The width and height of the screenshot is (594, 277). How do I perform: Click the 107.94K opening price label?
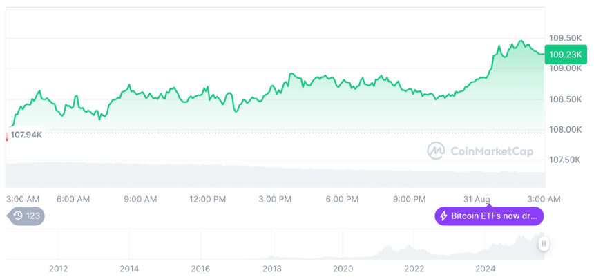(x=26, y=135)
